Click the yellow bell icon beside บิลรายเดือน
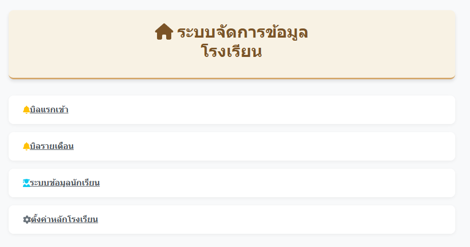The height and width of the screenshot is (247, 470). [27, 146]
